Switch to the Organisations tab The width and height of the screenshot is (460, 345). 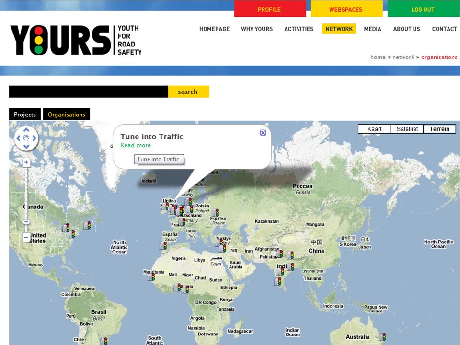(x=67, y=114)
